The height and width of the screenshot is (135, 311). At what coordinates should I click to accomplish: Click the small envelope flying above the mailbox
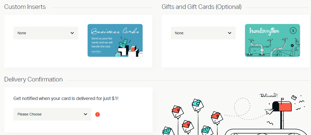coord(294,97)
